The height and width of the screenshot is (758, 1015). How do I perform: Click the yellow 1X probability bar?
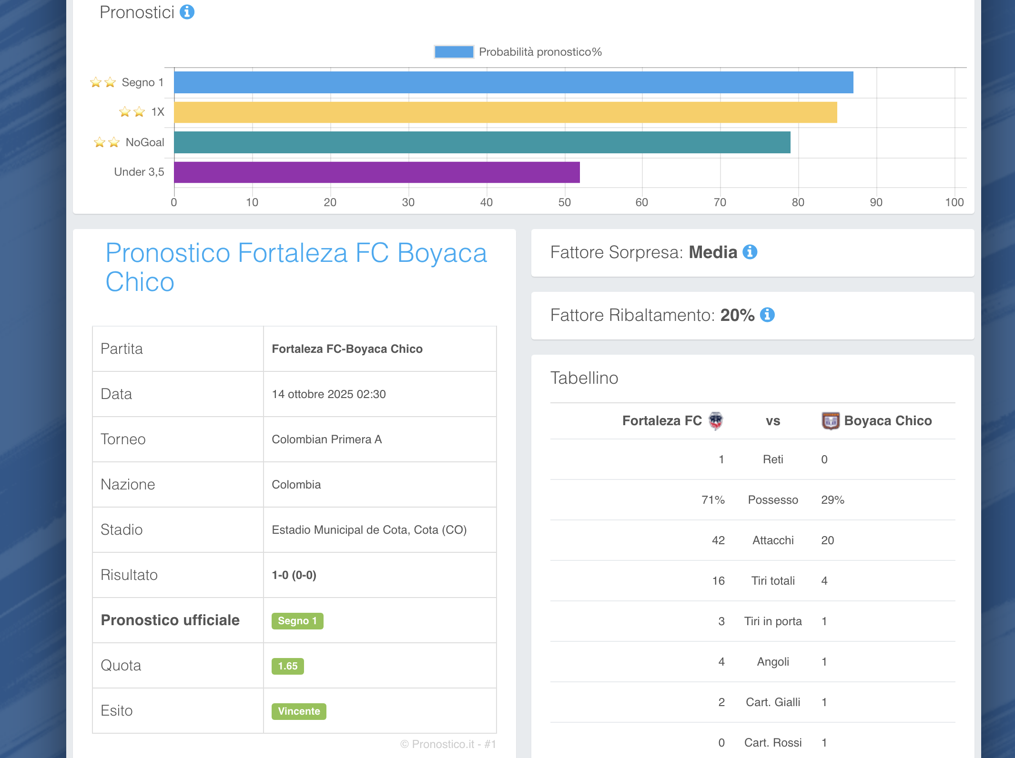coord(505,112)
